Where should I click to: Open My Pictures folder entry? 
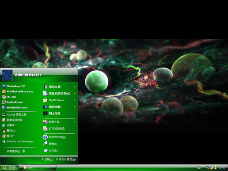pyautogui.click(x=53, y=100)
